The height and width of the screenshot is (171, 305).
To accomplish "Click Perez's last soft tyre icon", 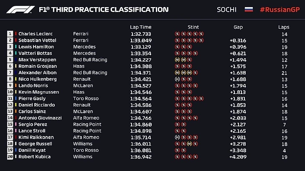I will pyautogui.click(x=183, y=124).
